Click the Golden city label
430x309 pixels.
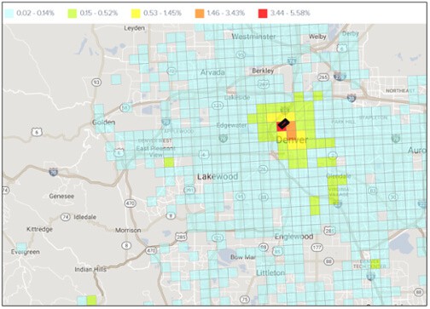pyautogui.click(x=103, y=123)
